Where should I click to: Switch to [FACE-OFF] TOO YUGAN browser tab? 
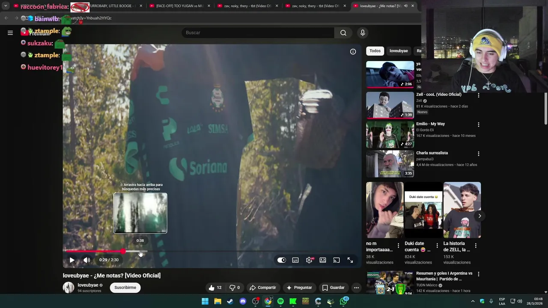pos(179,6)
